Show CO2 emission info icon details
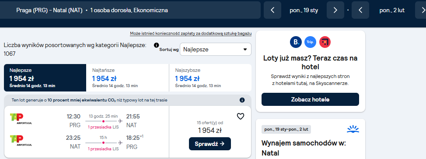This screenshot has height=159, width=426. click(x=242, y=100)
